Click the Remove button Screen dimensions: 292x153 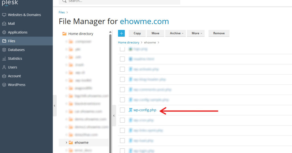[x=219, y=33]
